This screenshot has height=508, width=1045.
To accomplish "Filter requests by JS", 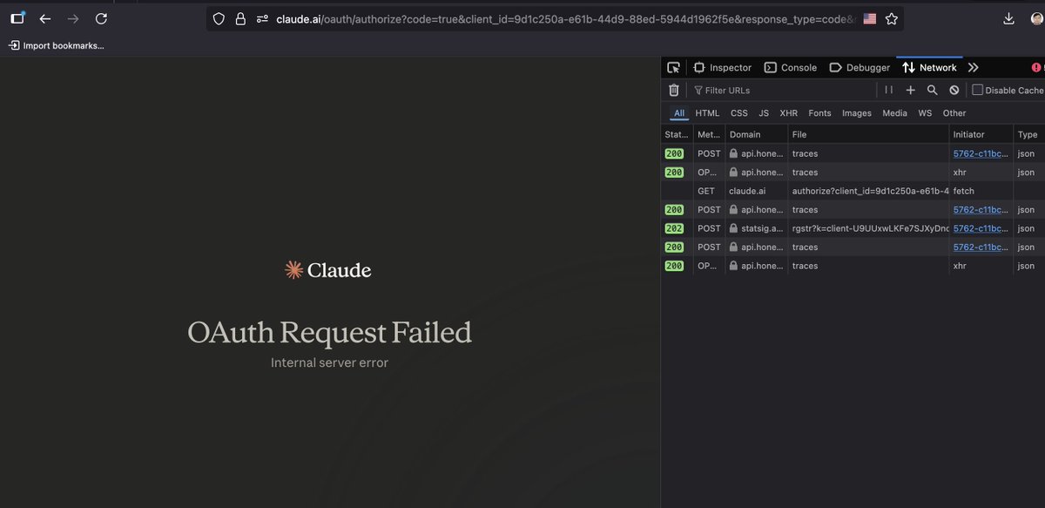I will click(x=764, y=112).
